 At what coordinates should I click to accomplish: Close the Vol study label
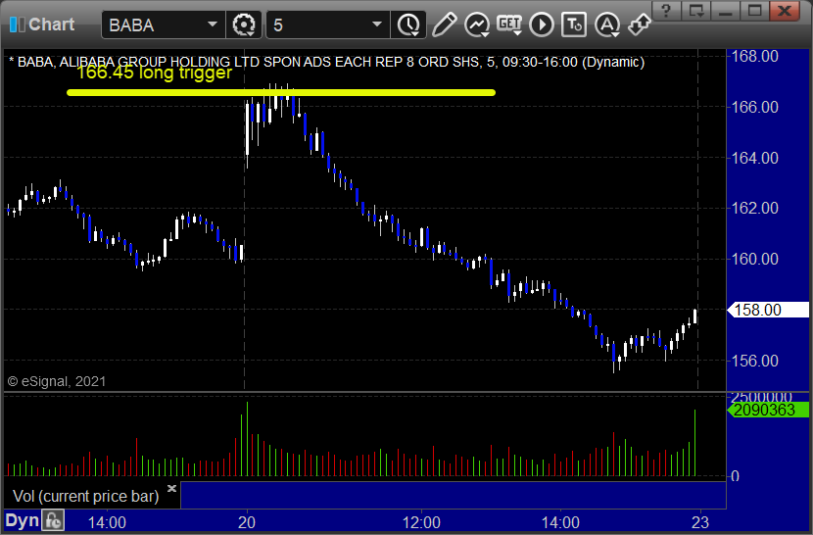coord(171,488)
